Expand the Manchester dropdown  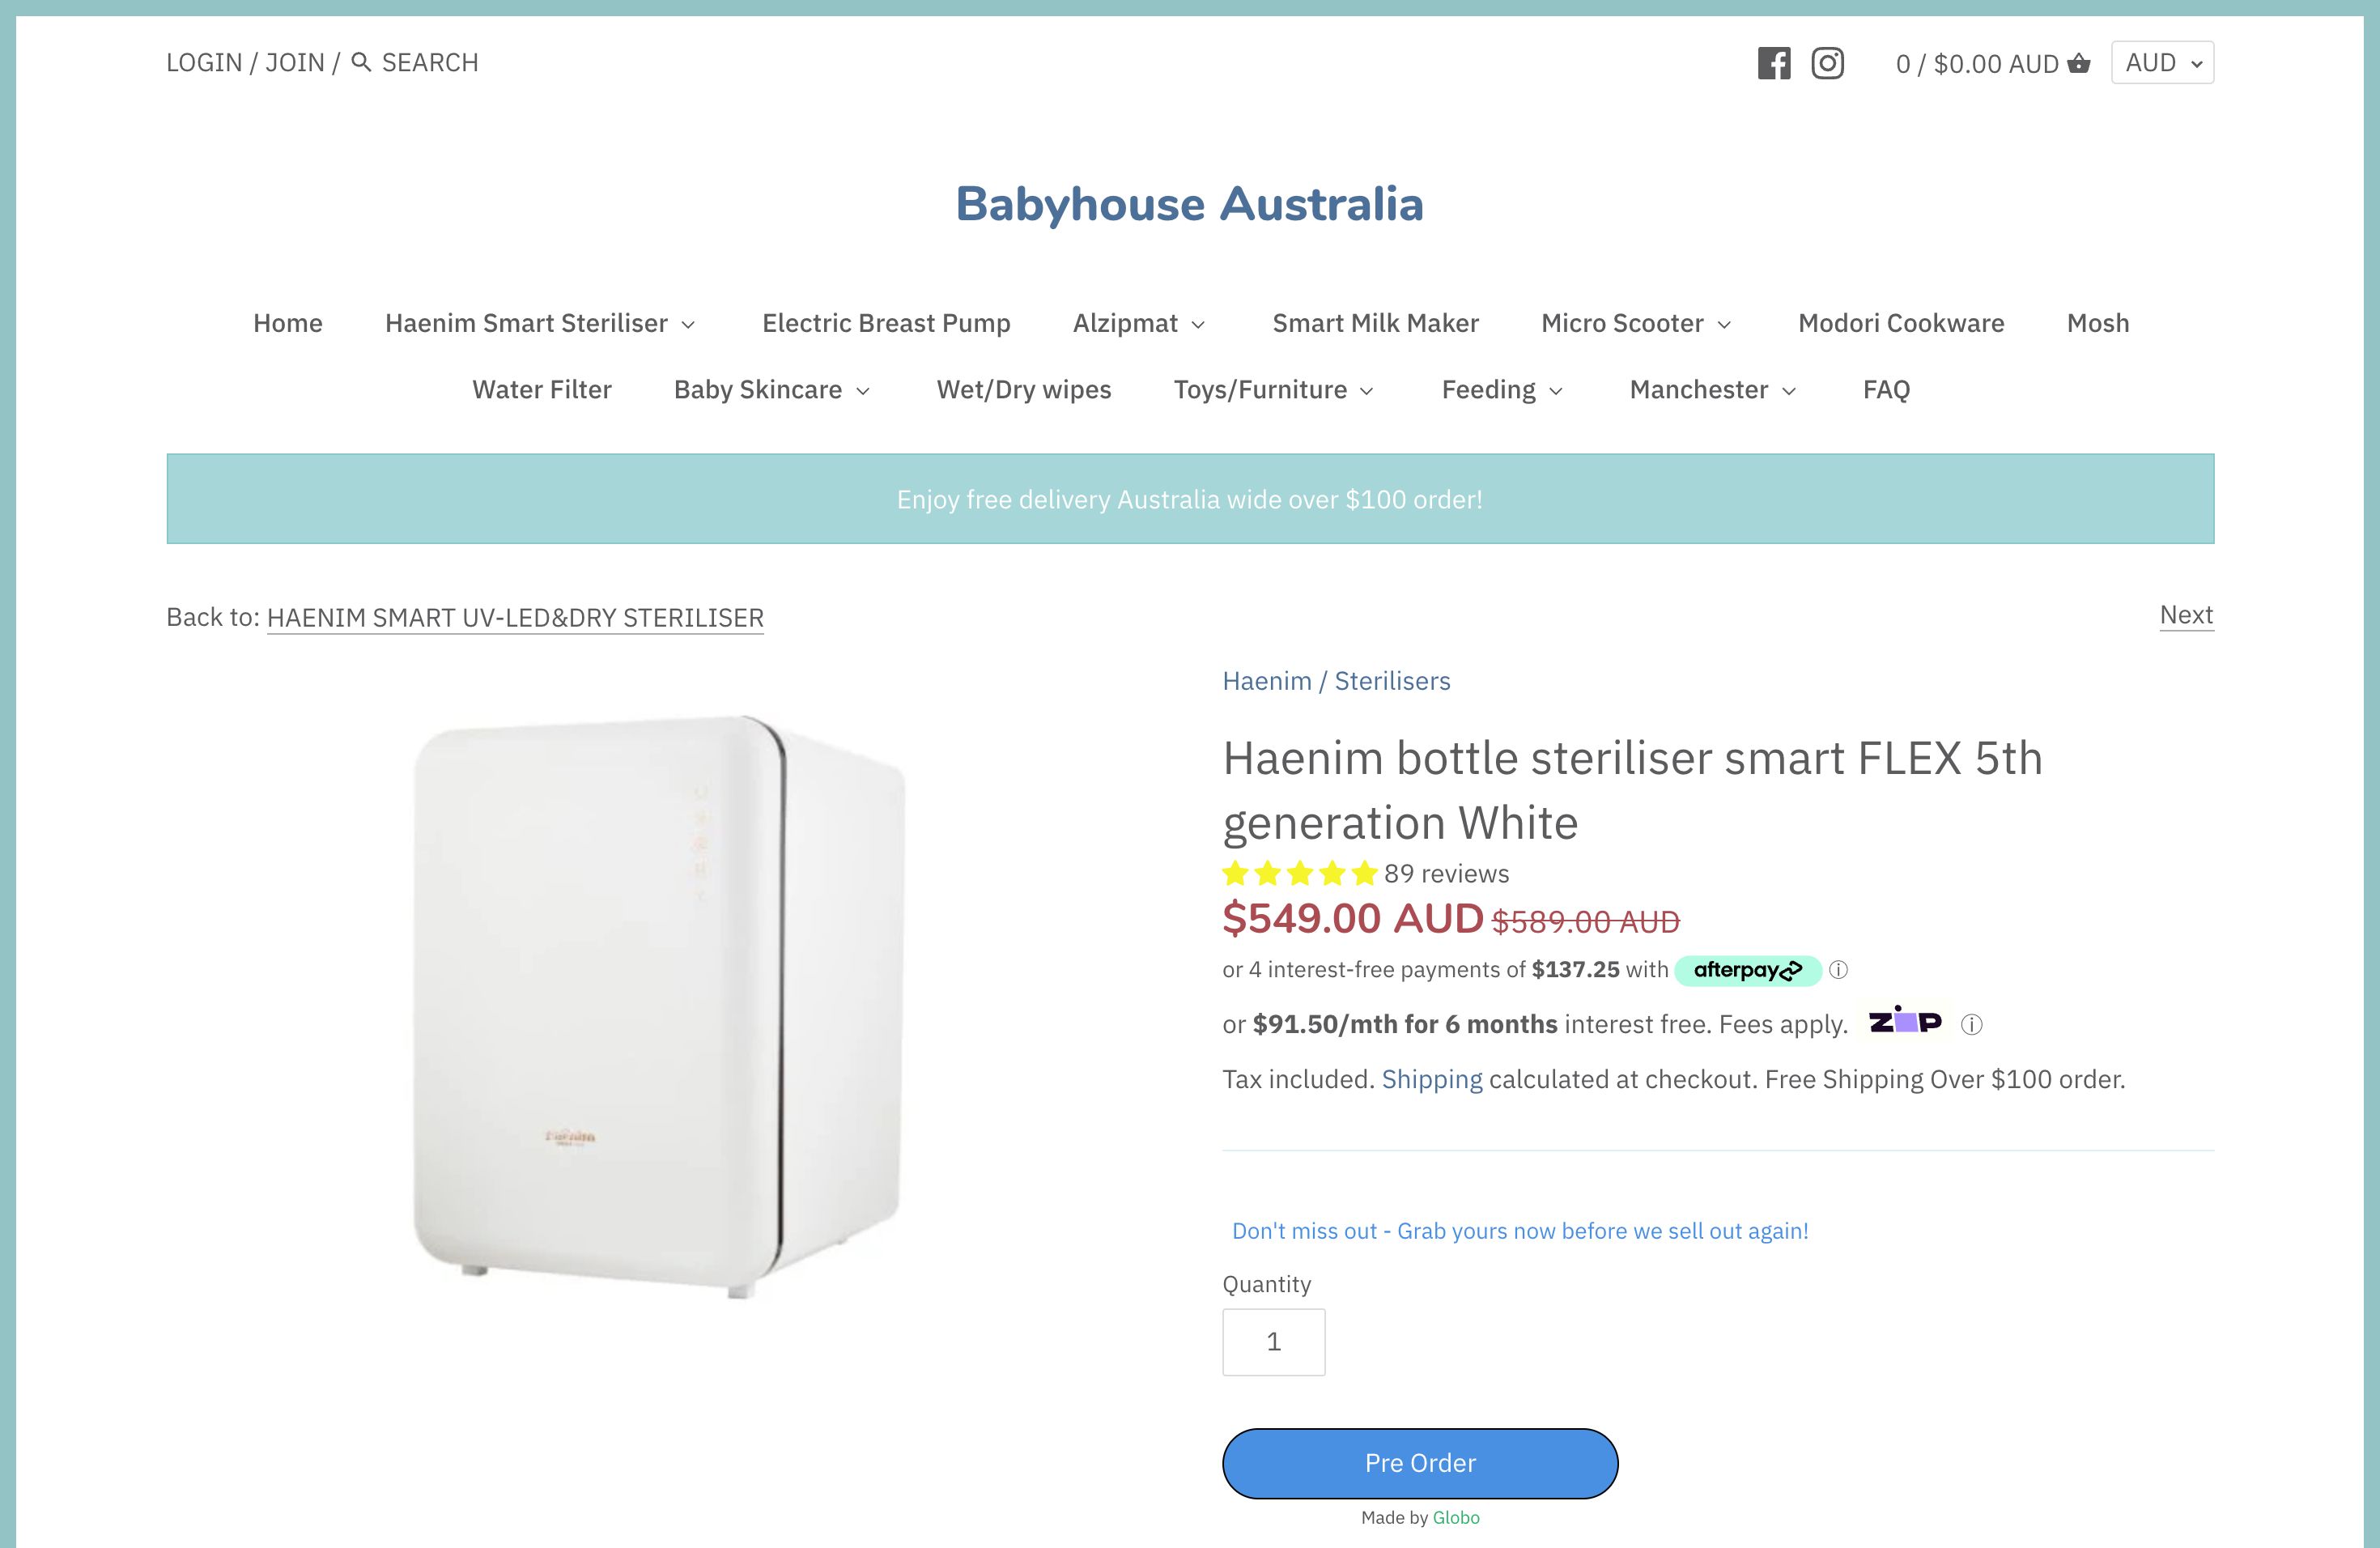coord(1710,390)
